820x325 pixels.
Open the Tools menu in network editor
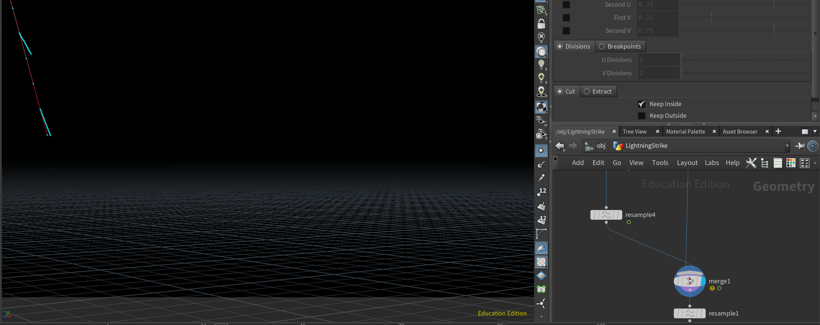pyautogui.click(x=660, y=163)
